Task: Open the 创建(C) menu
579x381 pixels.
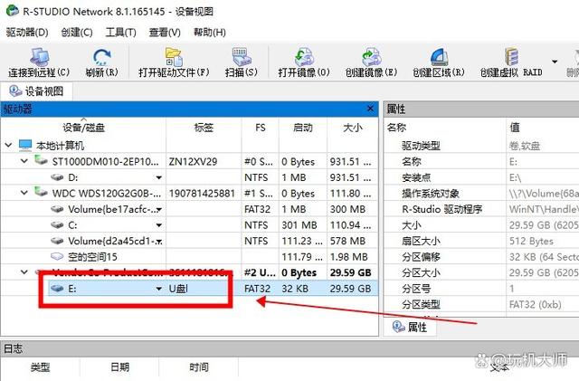Action: (76, 33)
